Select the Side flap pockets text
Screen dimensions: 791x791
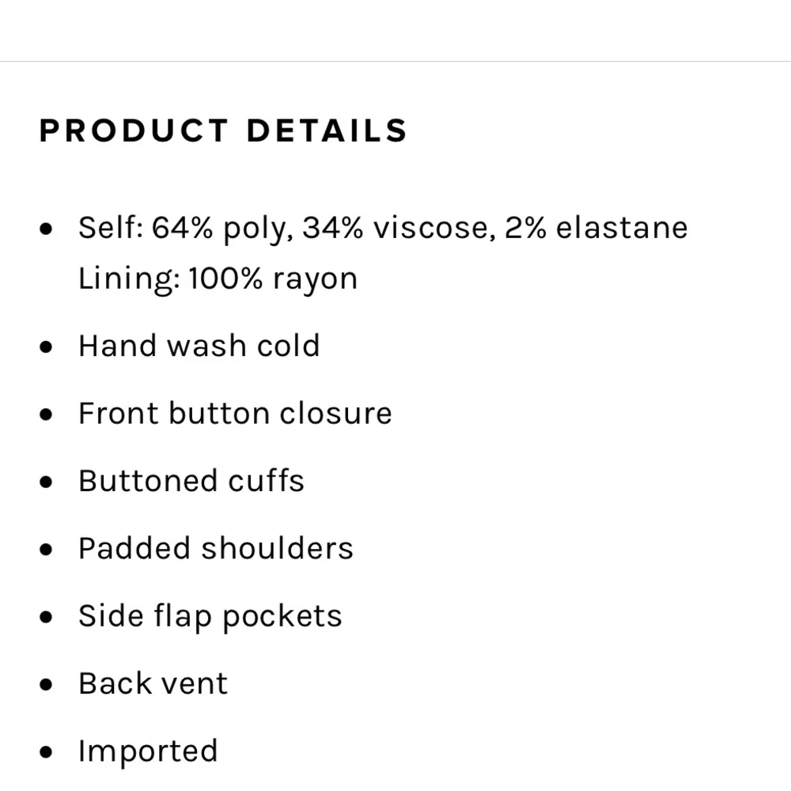[x=210, y=616]
